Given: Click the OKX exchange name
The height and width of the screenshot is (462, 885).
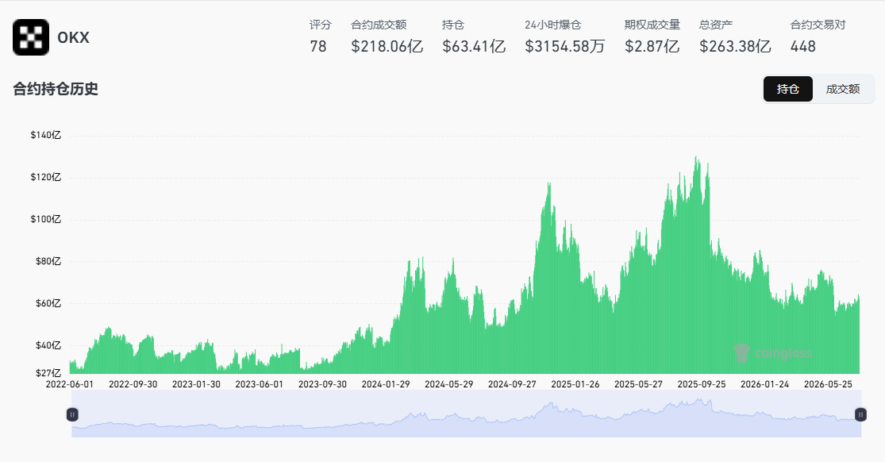Looking at the screenshot, I should click(73, 37).
